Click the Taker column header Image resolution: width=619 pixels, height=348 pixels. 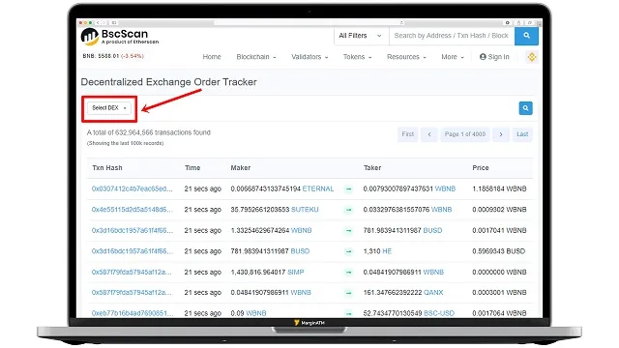click(x=372, y=168)
